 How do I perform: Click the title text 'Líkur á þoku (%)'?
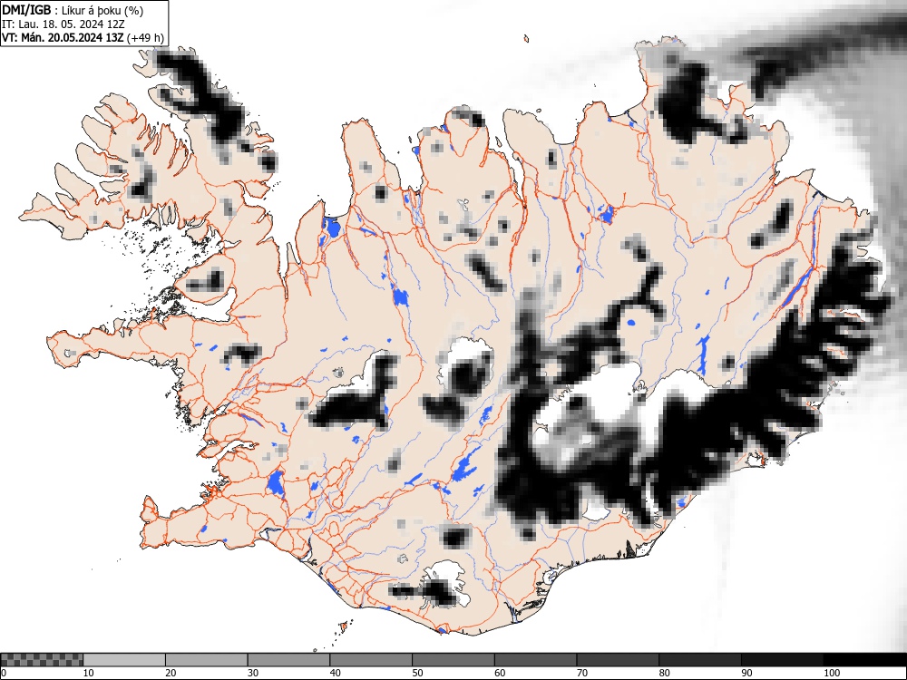click(102, 10)
